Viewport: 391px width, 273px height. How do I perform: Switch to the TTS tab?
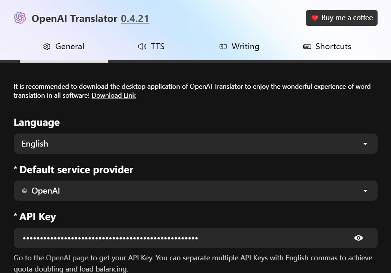[x=151, y=46]
